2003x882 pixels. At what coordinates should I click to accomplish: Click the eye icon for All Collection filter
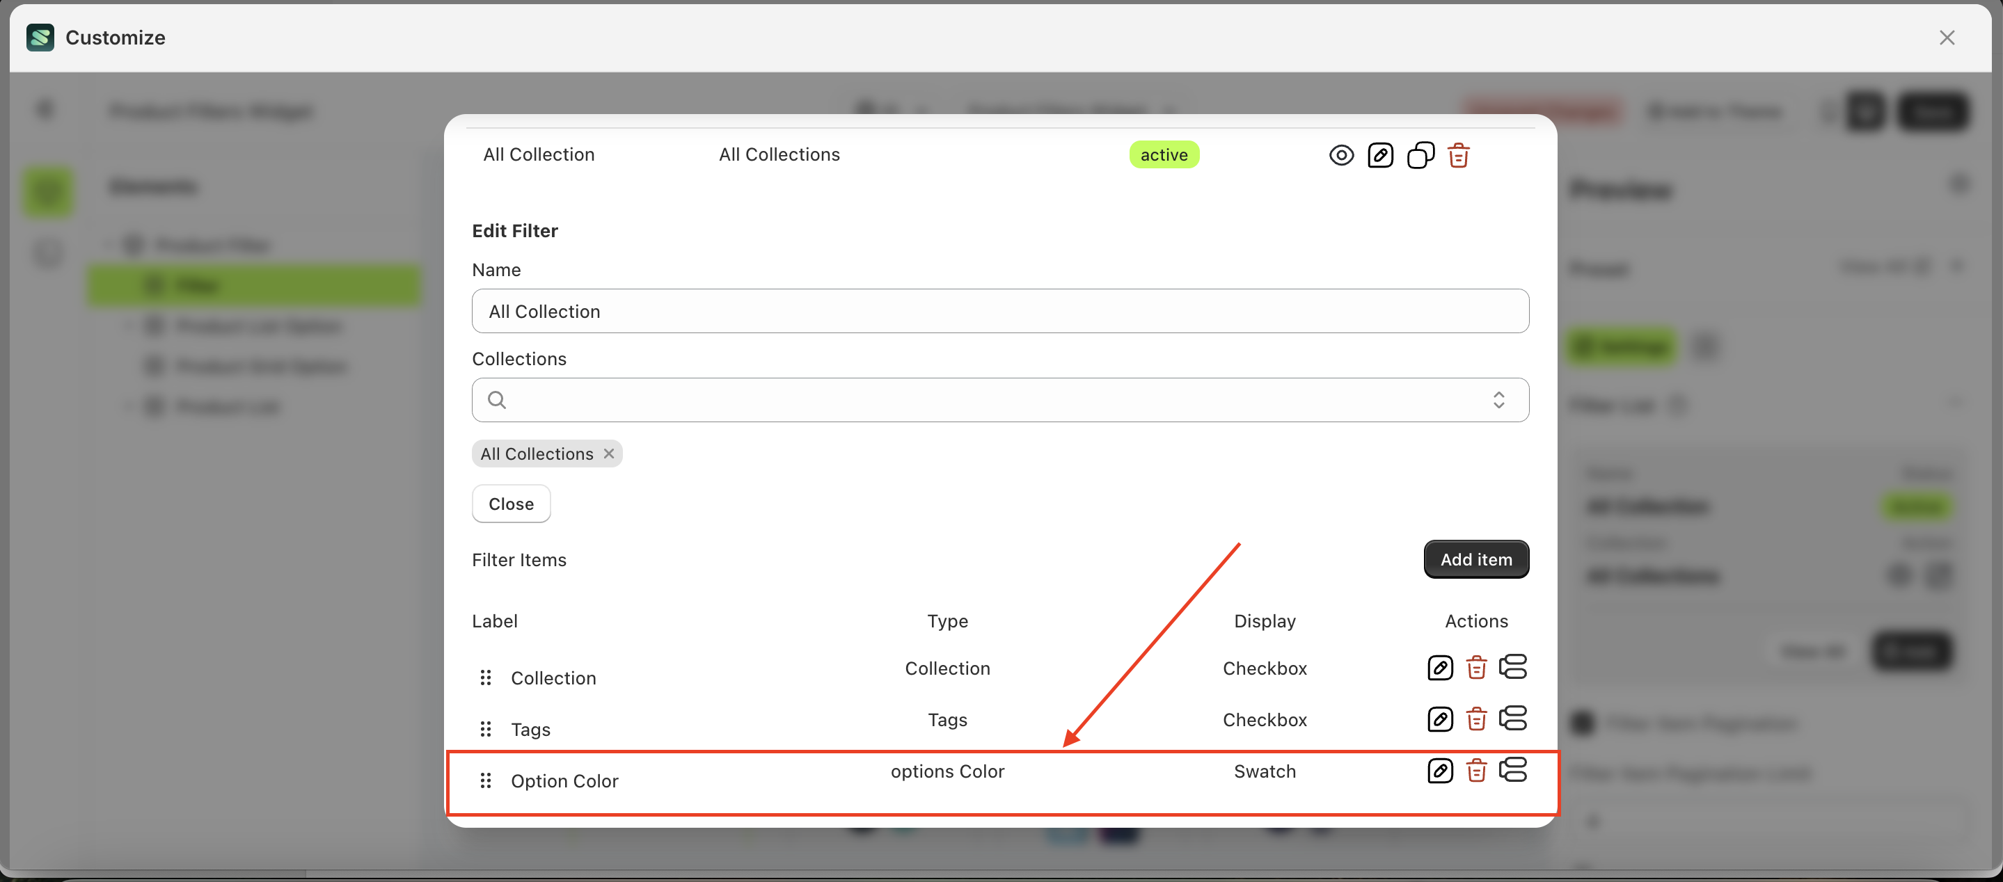(1341, 155)
